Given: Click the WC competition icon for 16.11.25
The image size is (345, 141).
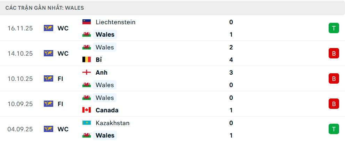Looking at the screenshot, I should 48,28.
